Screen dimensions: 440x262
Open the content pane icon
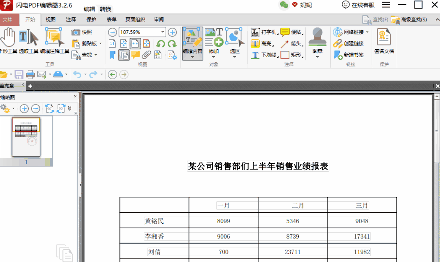click(x=158, y=55)
